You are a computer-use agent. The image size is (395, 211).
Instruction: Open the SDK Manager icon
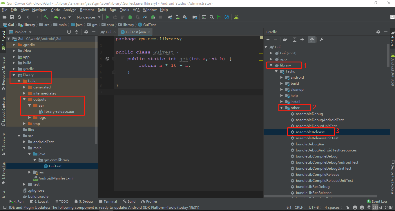pyautogui.click(x=185, y=17)
